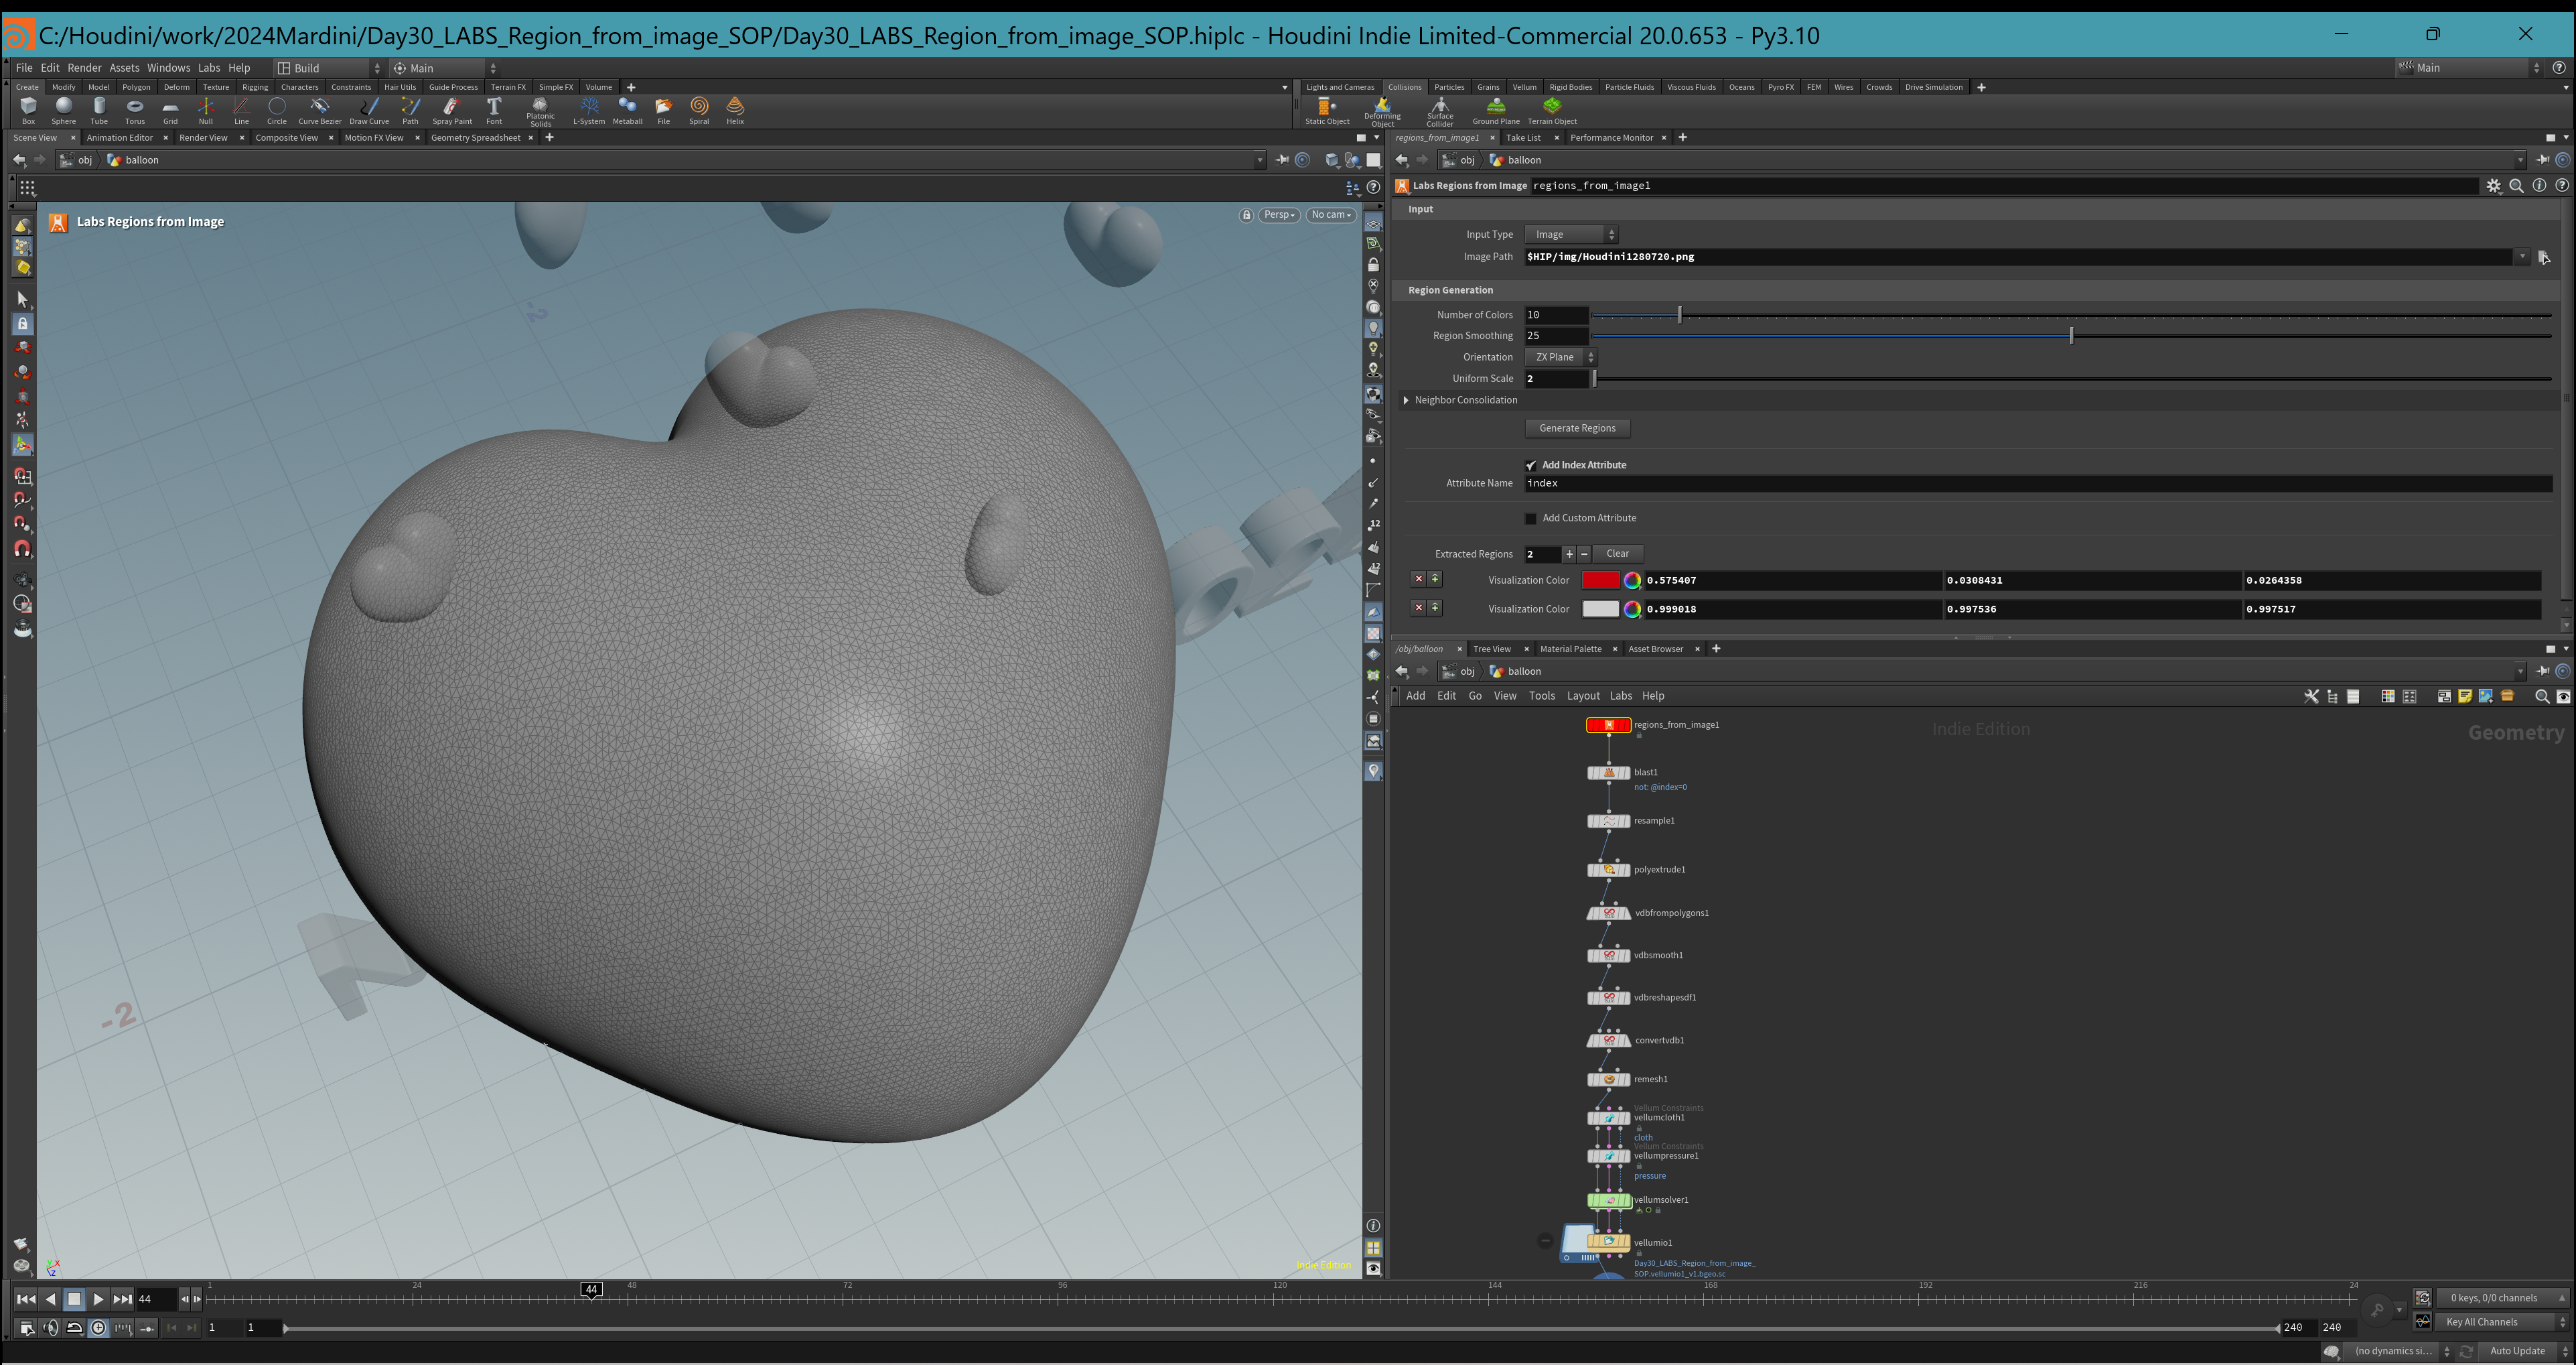Clear the extracted regions list
Viewport: 2576px width, 1365px height.
pyautogui.click(x=1617, y=554)
